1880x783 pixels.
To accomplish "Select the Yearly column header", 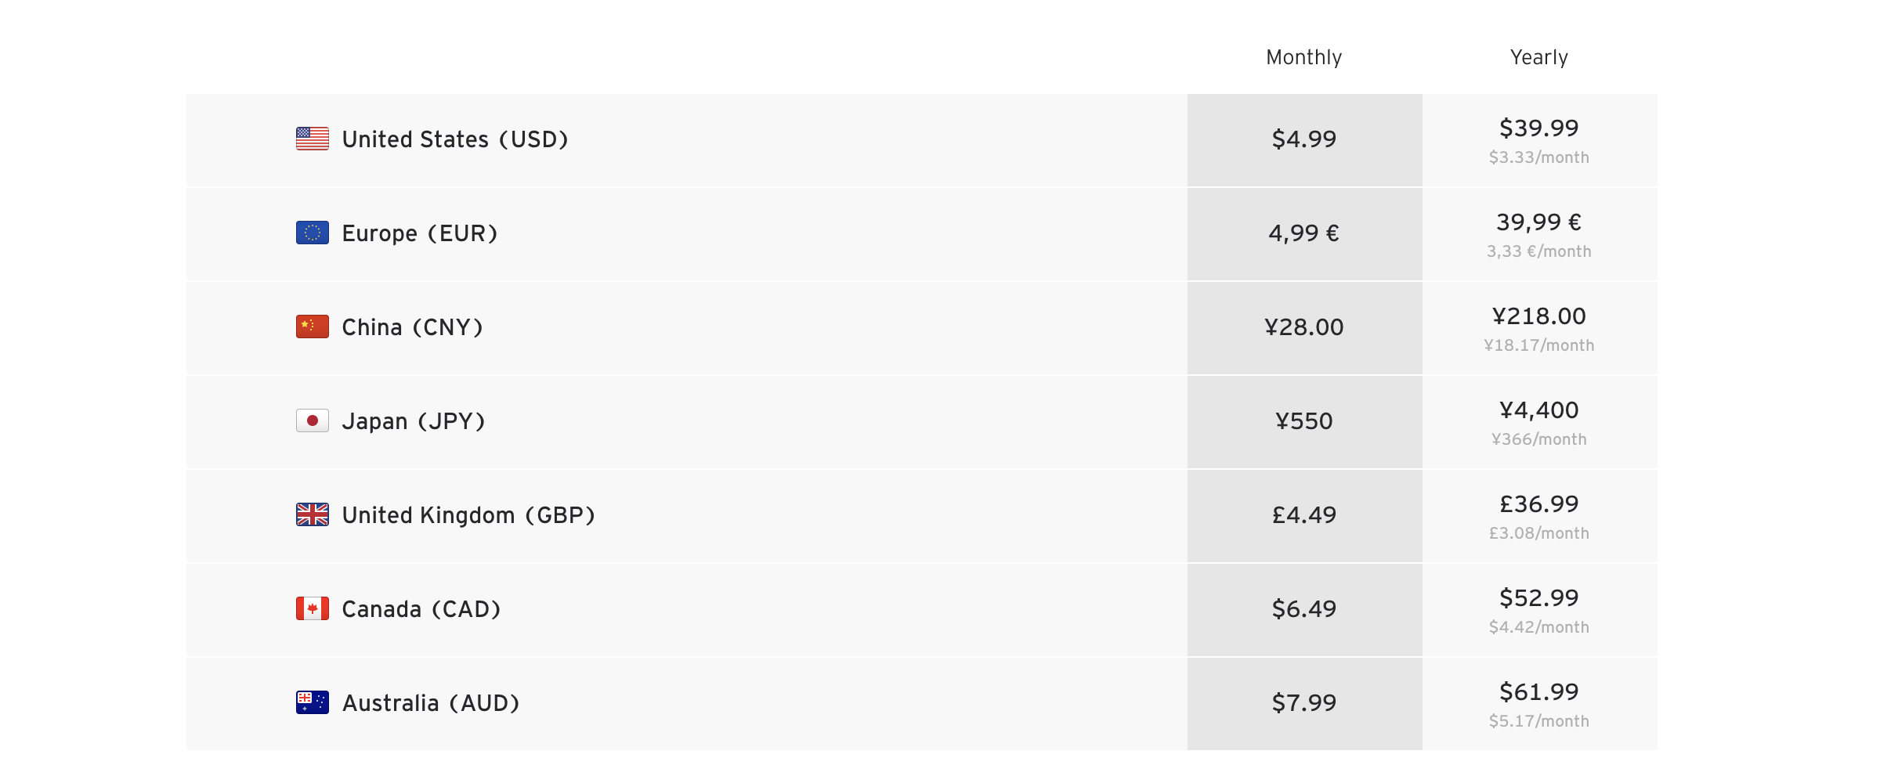I will [x=1539, y=57].
